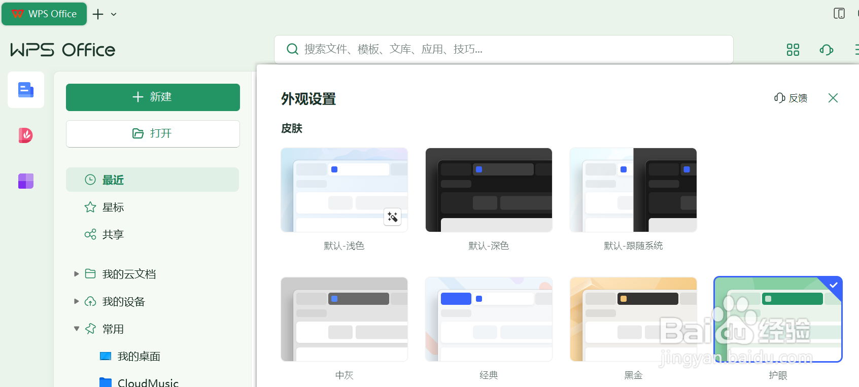Add a new tab with plus icon
859x387 pixels.
[98, 14]
